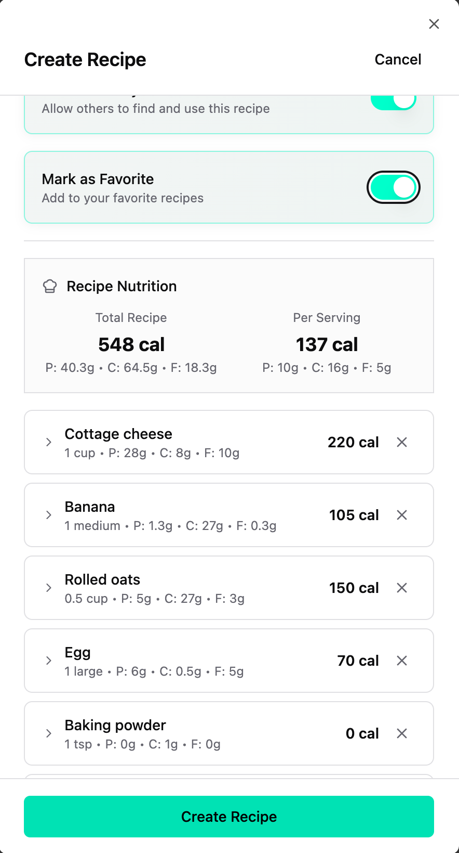
Task: Remove Baking powder using X icon
Action: coord(402,733)
